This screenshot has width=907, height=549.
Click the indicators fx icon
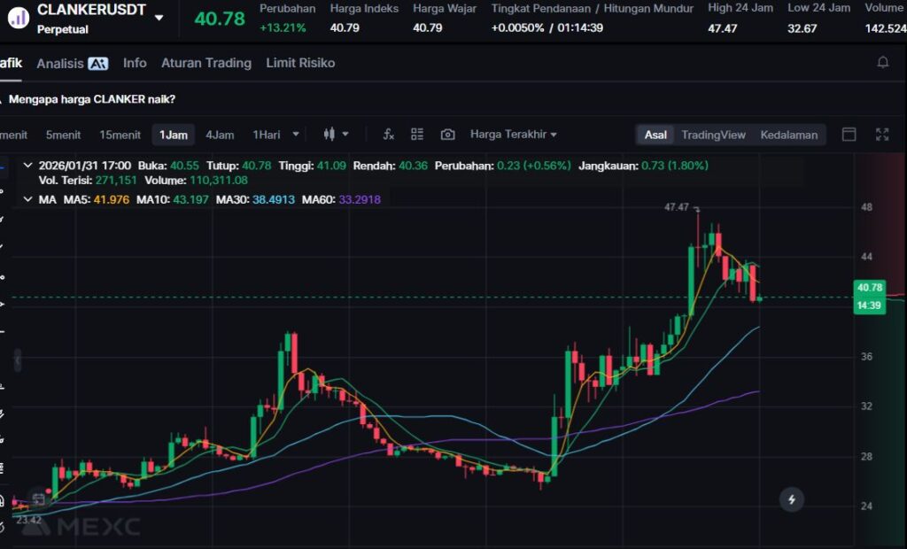click(388, 135)
